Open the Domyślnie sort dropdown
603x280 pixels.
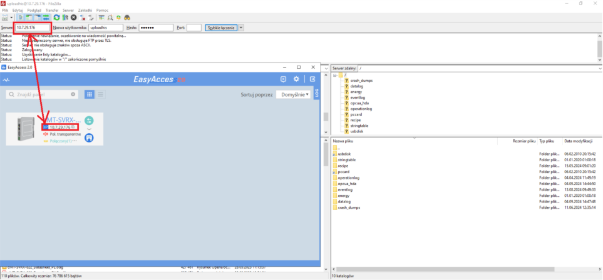click(294, 94)
